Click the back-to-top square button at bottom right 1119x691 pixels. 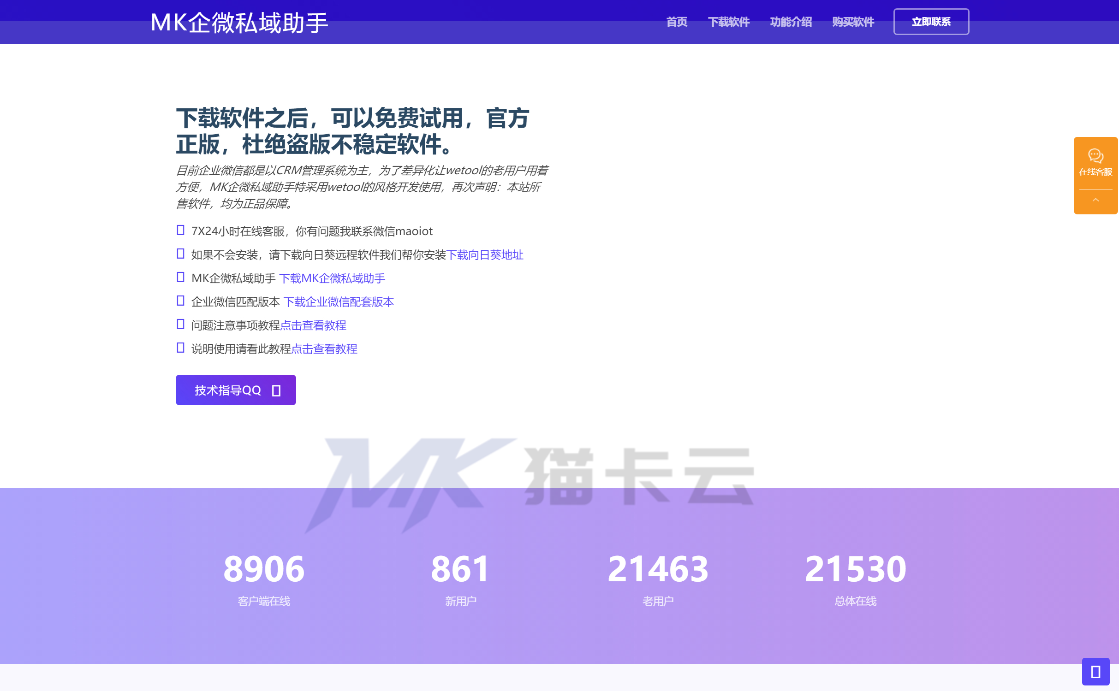(x=1095, y=672)
